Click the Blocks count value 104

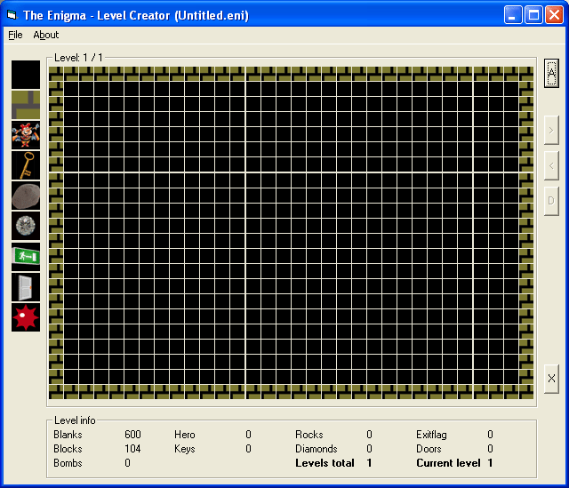132,449
